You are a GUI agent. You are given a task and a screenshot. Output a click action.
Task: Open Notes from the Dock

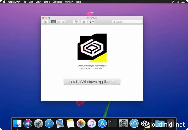(x=70, y=123)
